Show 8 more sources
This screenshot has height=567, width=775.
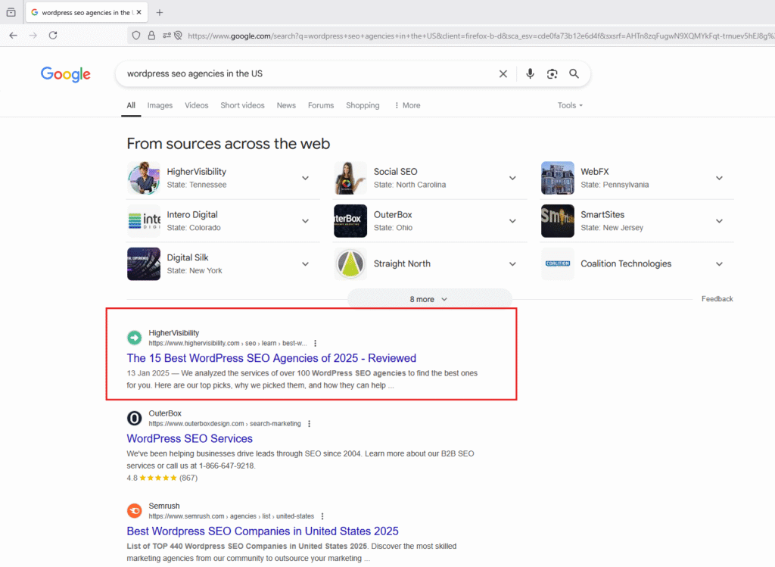click(430, 299)
